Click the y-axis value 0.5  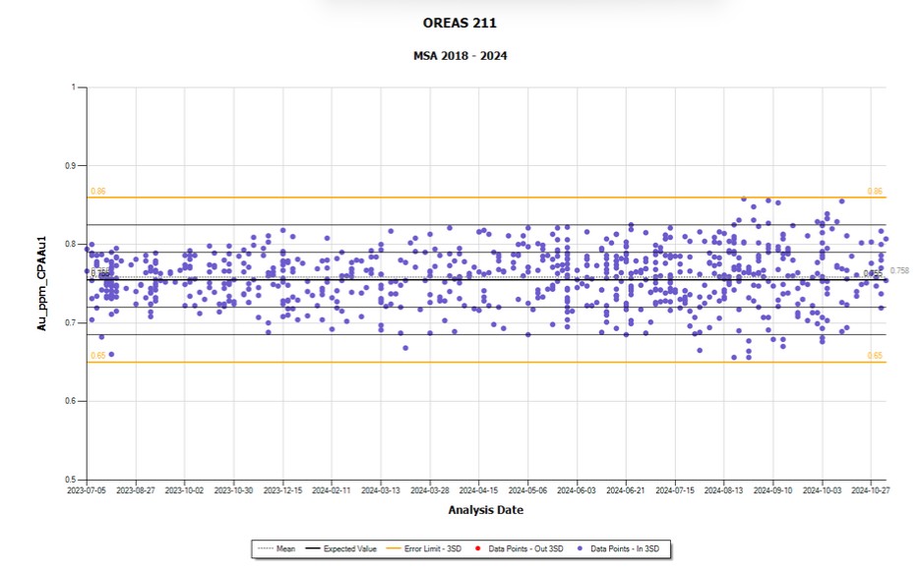pos(71,480)
